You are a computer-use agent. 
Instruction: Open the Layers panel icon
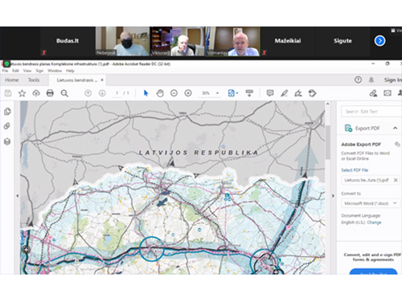7,141
